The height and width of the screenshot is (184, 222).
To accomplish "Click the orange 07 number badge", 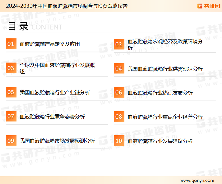I will point(11,116).
